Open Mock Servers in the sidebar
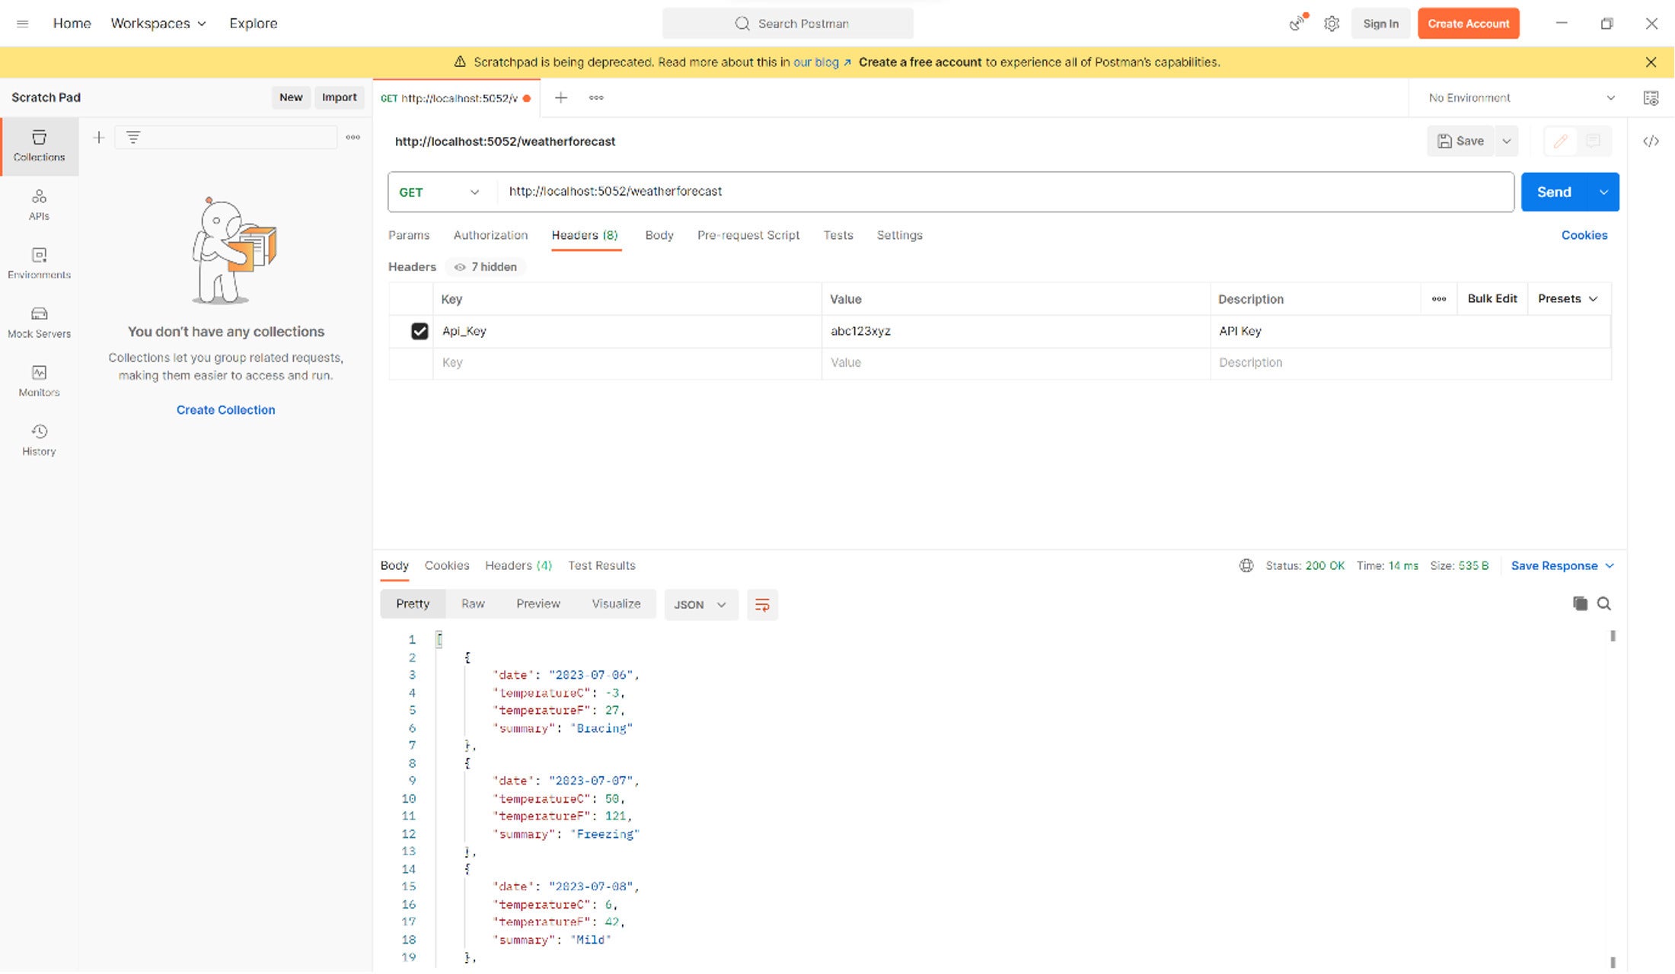This screenshot has height=974, width=1675. coord(39,322)
